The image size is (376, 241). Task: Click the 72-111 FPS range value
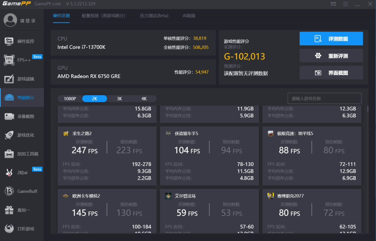point(348,164)
